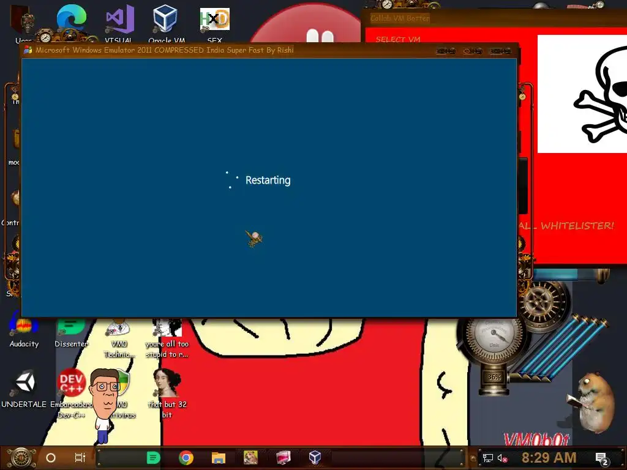Open Cortana search circle on the taskbar
The image size is (627, 470).
(51, 458)
